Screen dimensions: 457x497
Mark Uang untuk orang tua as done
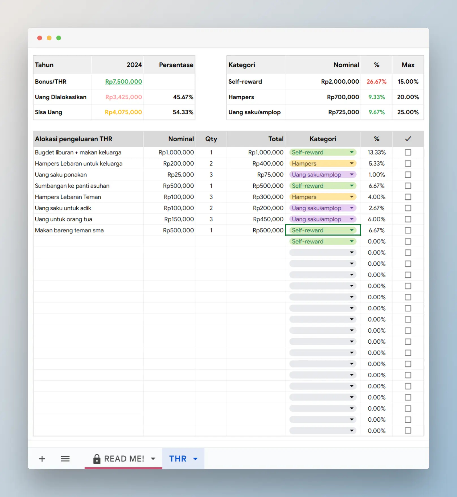[x=408, y=219]
